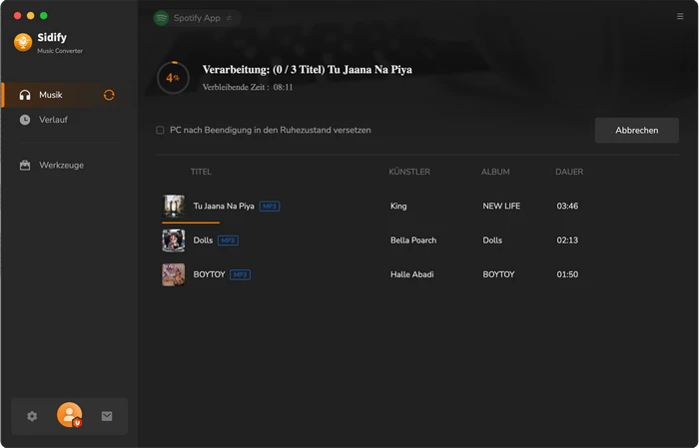Open the Werkzeuge tools section
This screenshot has height=448, width=699.
tap(61, 165)
